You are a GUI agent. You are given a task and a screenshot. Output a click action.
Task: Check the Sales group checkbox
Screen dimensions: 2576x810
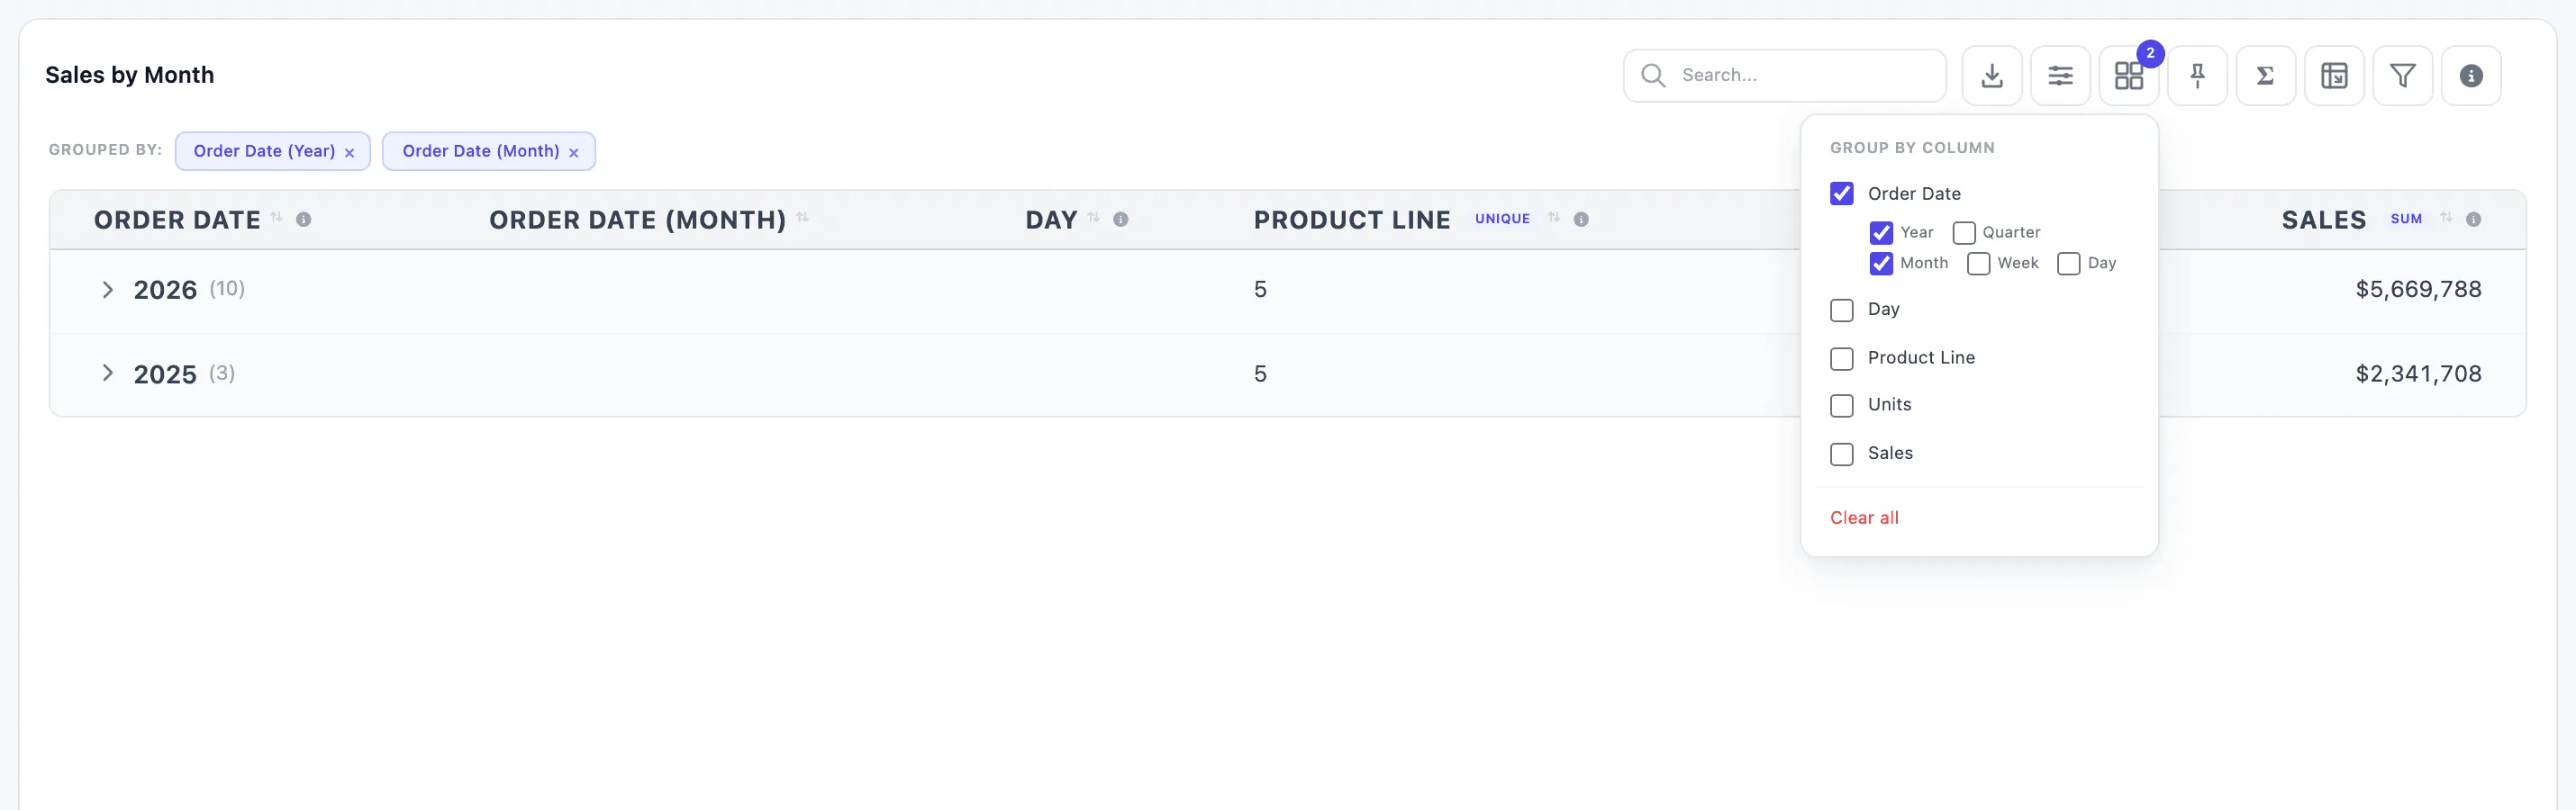(1842, 454)
